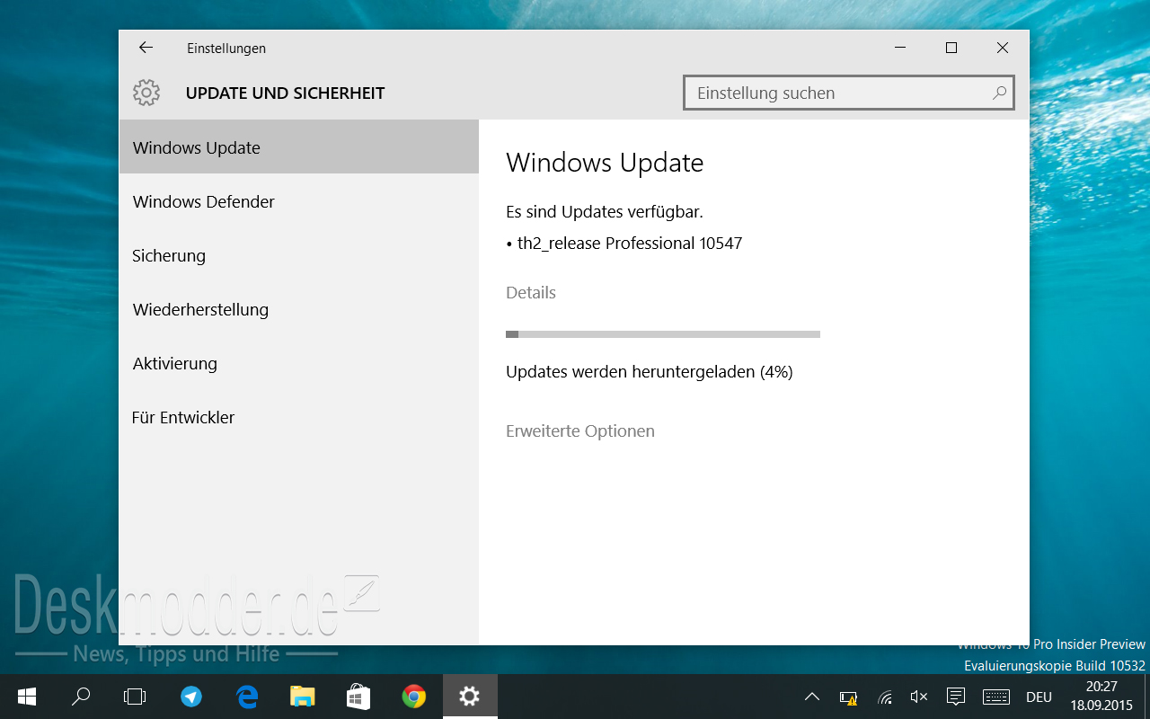Image resolution: width=1150 pixels, height=719 pixels.
Task: Click the muted volume tray icon
Action: (x=919, y=697)
